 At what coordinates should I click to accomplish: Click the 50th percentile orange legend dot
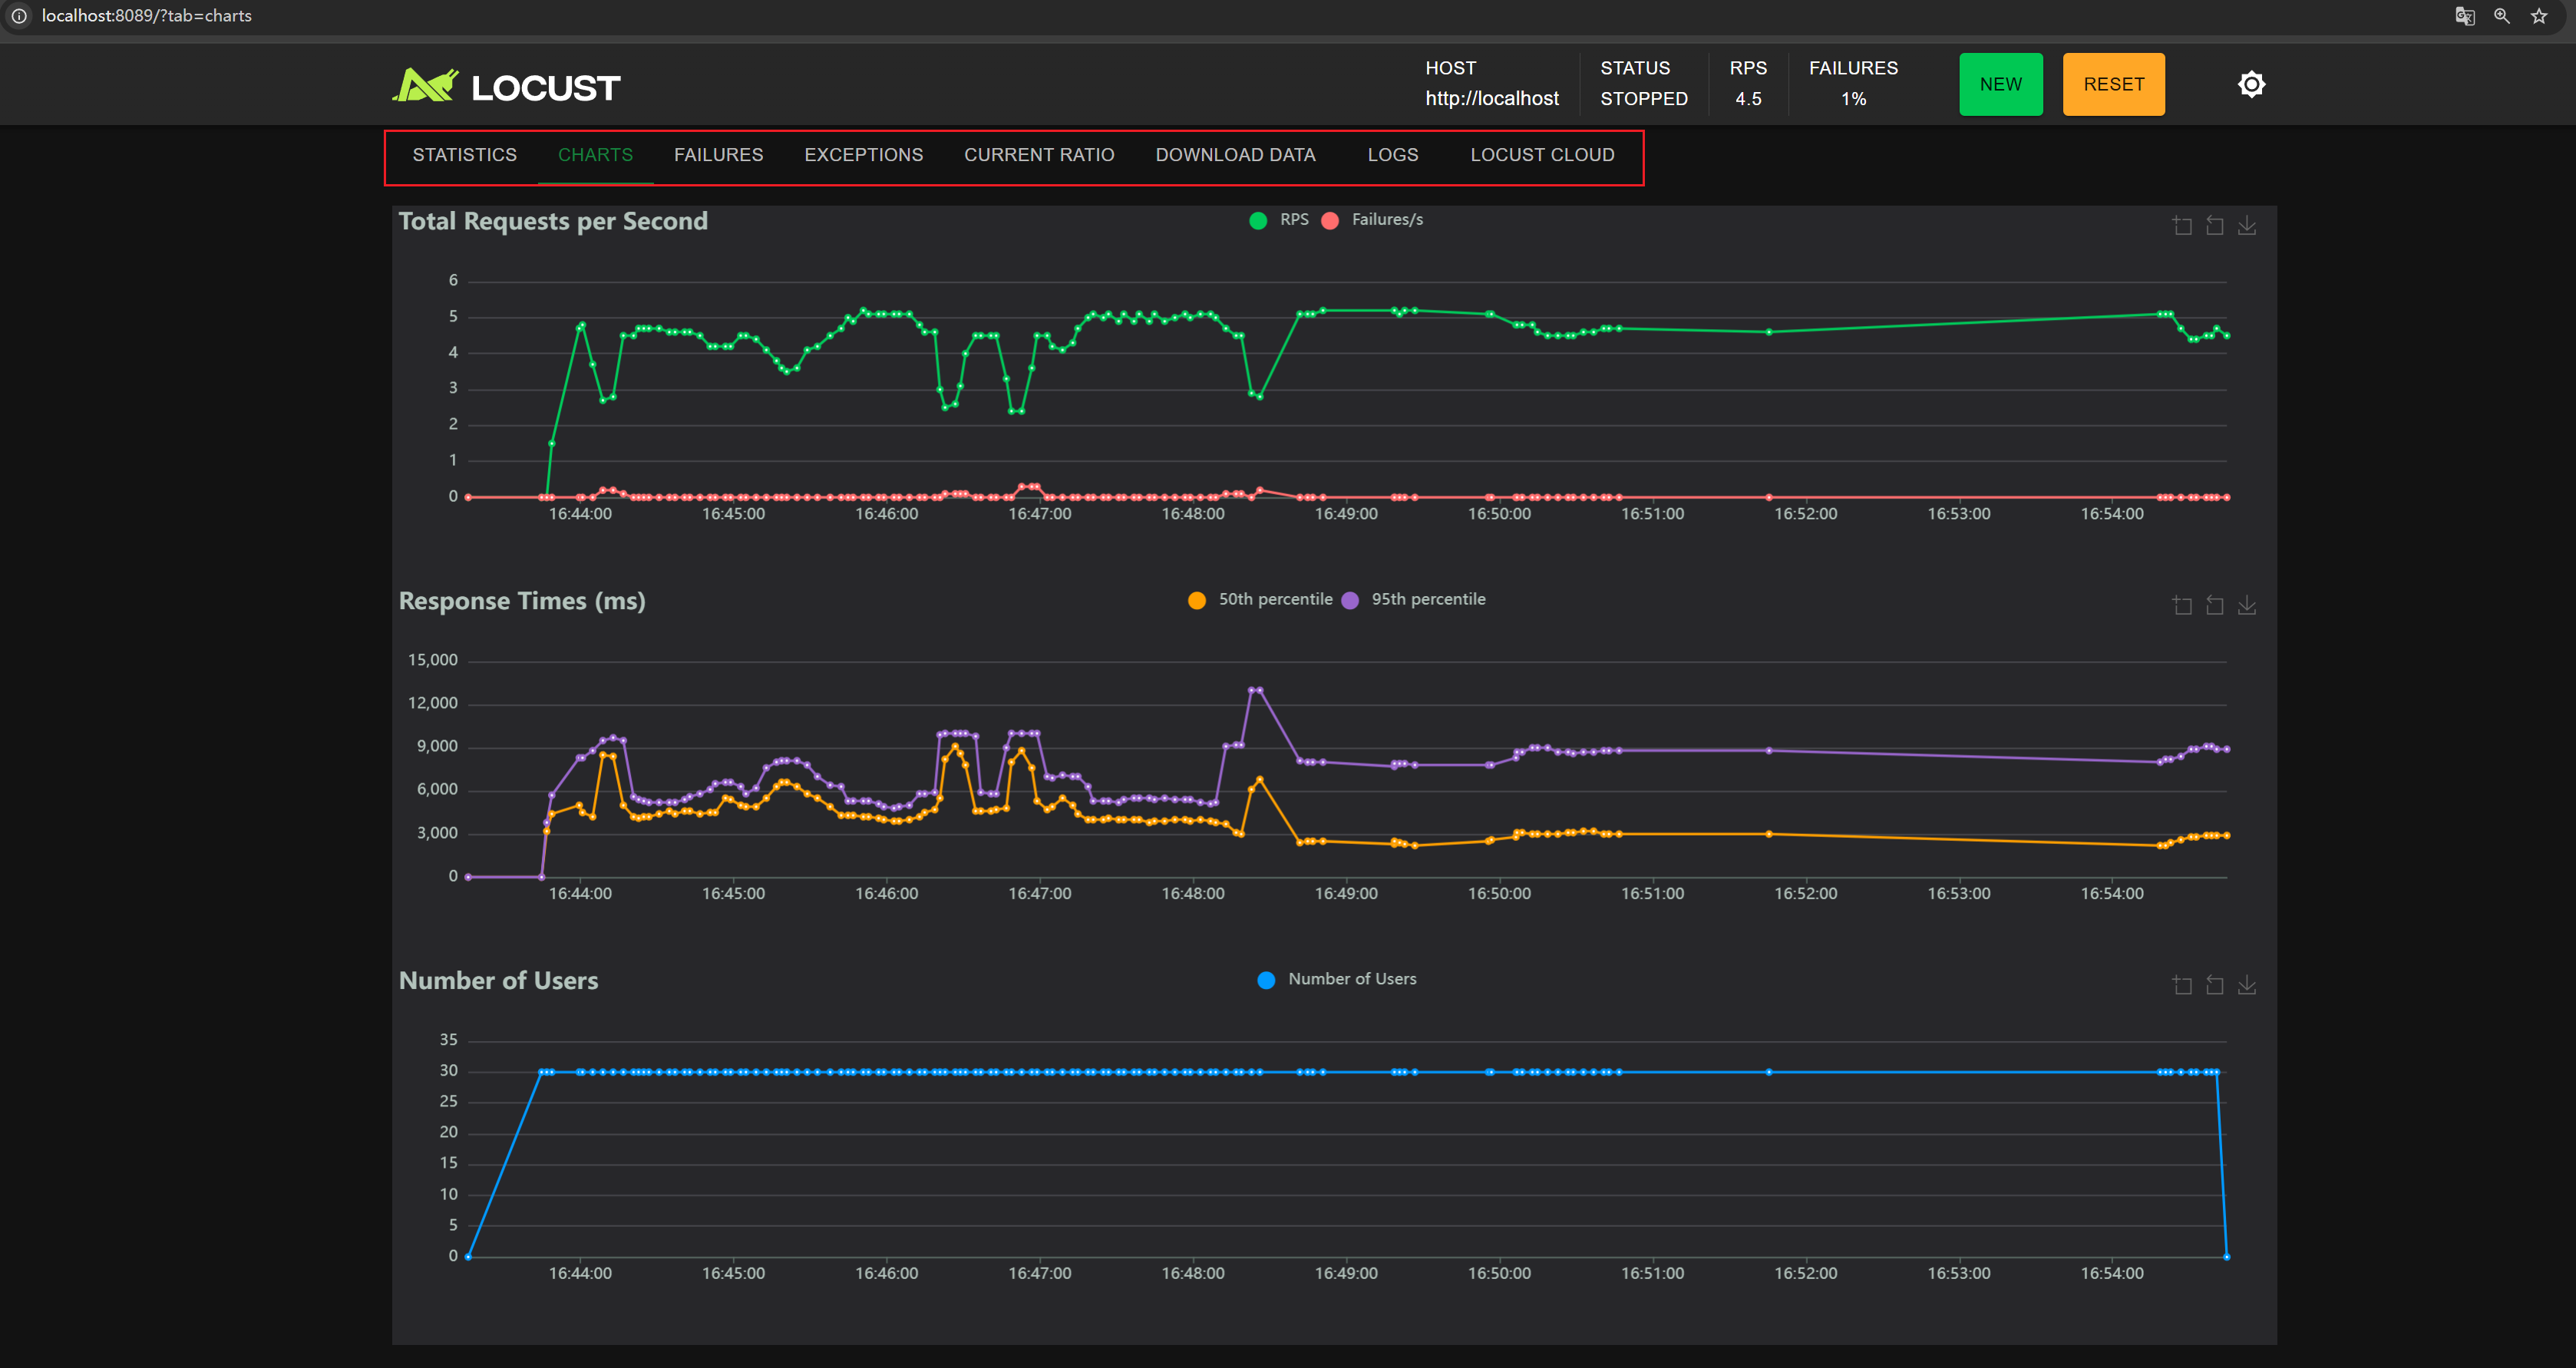1196,601
